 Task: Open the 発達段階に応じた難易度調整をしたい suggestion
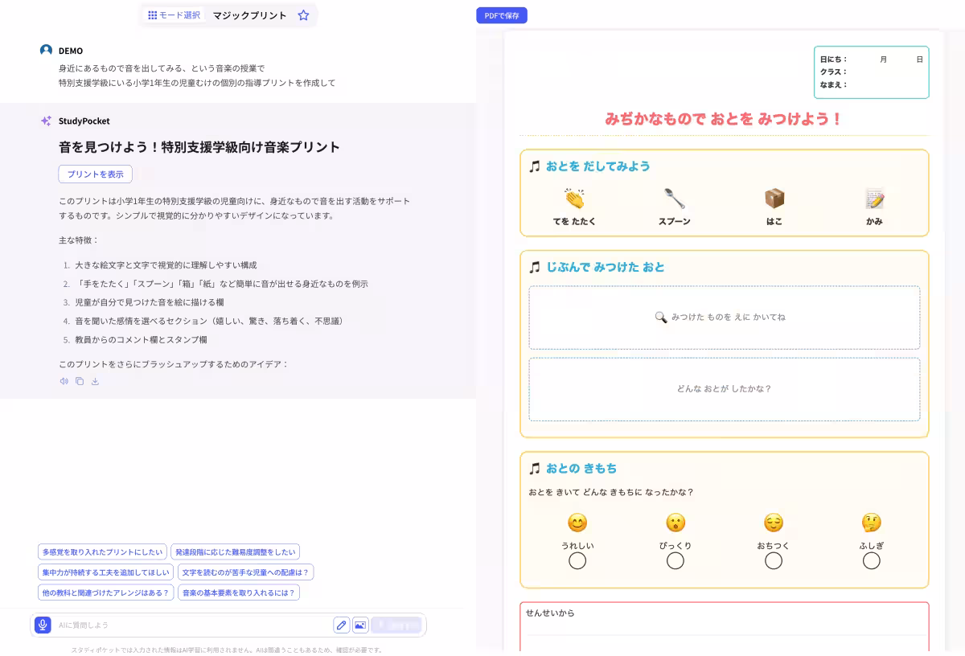(236, 551)
